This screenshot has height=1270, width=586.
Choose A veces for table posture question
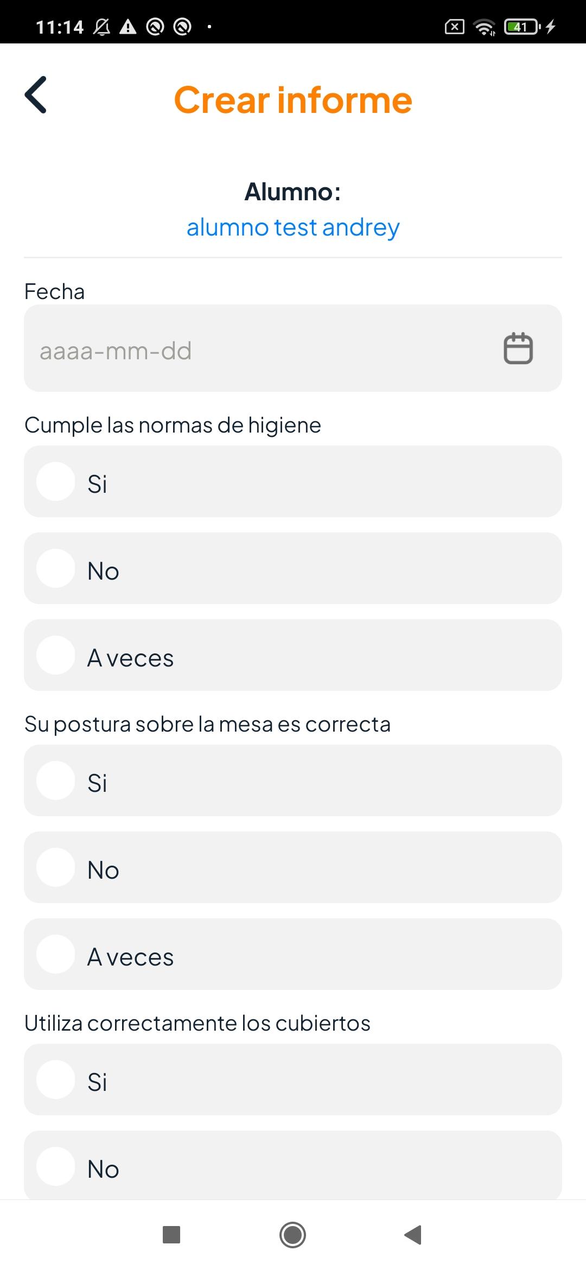pos(293,954)
